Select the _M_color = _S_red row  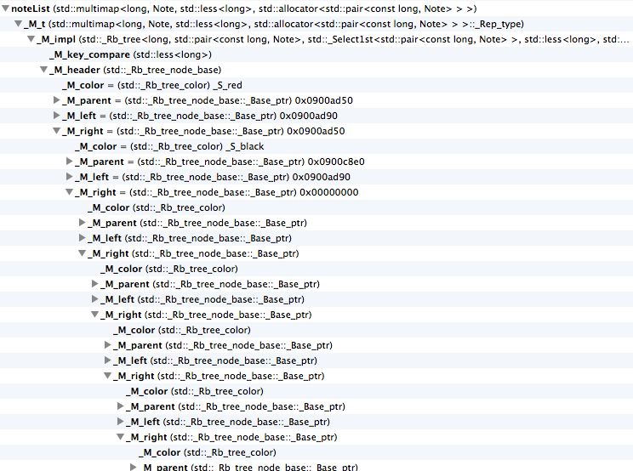pyautogui.click(x=316, y=85)
